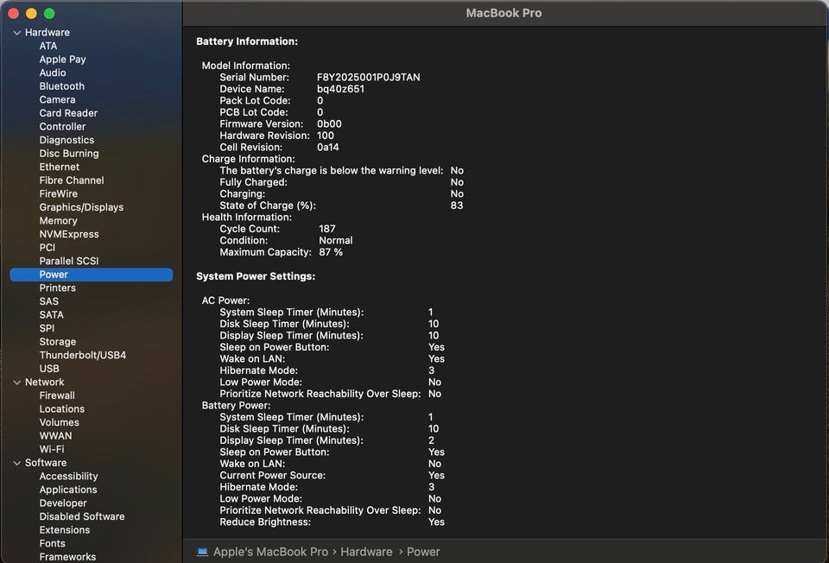Image resolution: width=829 pixels, height=563 pixels.
Task: Collapse the Hardware section chevron
Action: click(17, 33)
